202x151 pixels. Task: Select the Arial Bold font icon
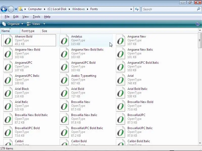pyautogui.click(x=64, y=93)
